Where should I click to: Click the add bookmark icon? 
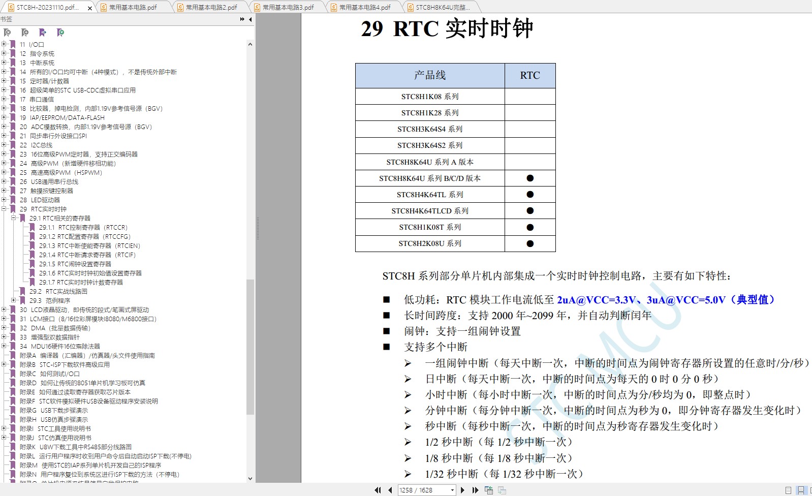tap(25, 33)
